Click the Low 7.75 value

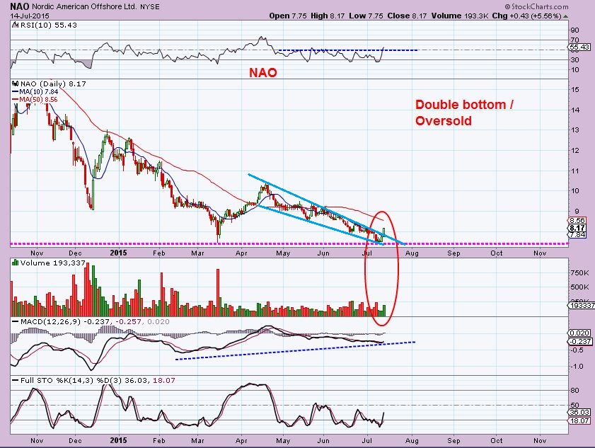click(366, 16)
